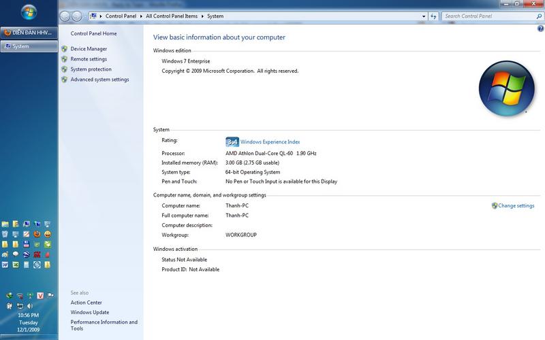Image resolution: width=545 pixels, height=340 pixels.
Task: Launch Microsoft Word from quick launch icons
Action: (5, 264)
